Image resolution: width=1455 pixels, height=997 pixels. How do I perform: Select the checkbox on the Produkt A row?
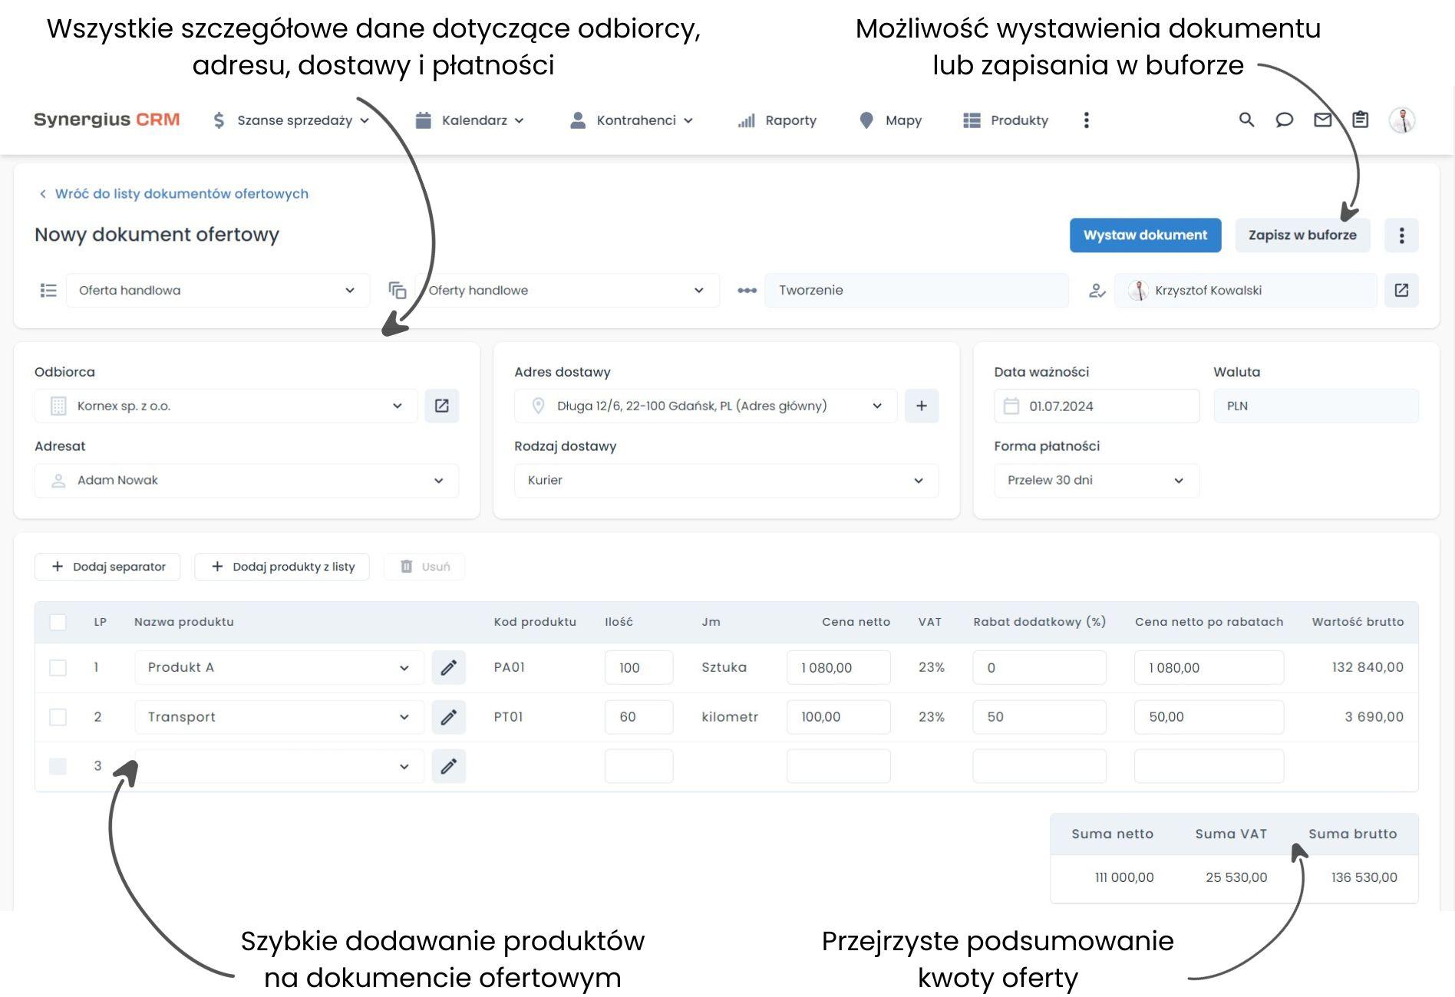pyautogui.click(x=58, y=667)
